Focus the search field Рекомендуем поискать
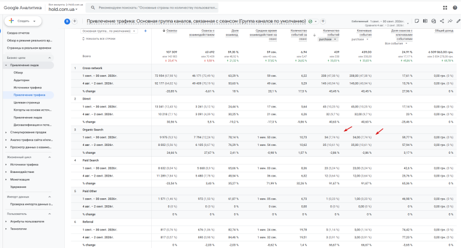Image resolution: width=461 pixels, height=248 pixels. pos(158,8)
